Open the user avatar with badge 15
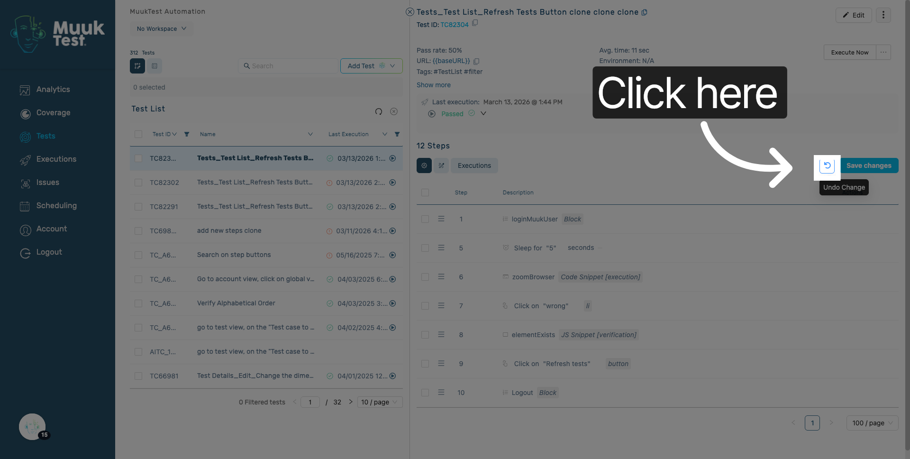The width and height of the screenshot is (910, 459). point(32,427)
